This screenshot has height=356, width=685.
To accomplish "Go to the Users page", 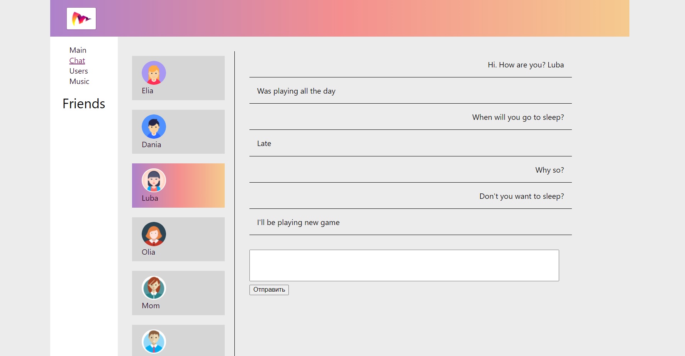I will (79, 71).
